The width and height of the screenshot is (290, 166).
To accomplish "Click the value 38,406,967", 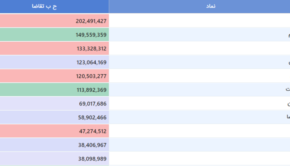I will [54, 145].
